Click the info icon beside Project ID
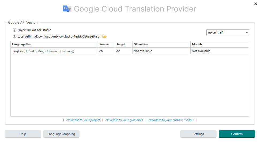The width and height of the screenshot is (261, 142). tap(15, 30)
